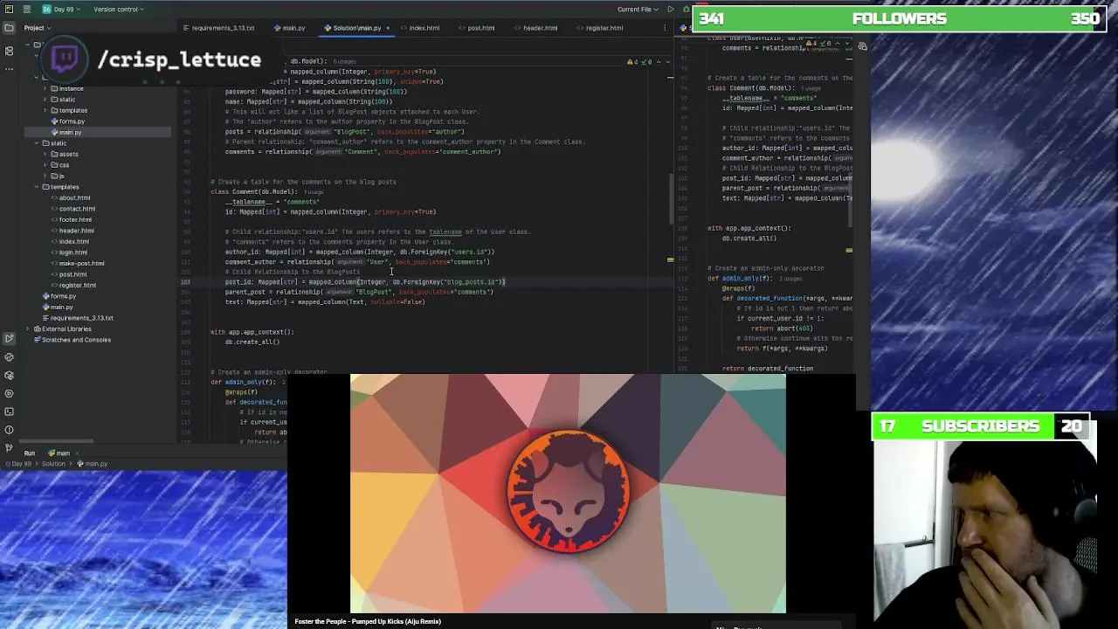Viewport: 1118px width, 629px height.
Task: Click main.py breadcrumb in navigation bar
Action: (93, 464)
